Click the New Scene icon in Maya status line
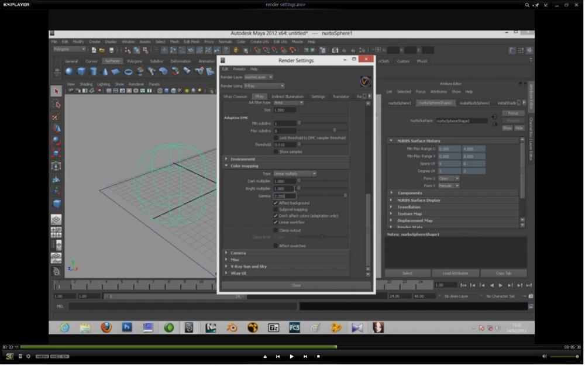This screenshot has height=366, width=585. click(94, 50)
